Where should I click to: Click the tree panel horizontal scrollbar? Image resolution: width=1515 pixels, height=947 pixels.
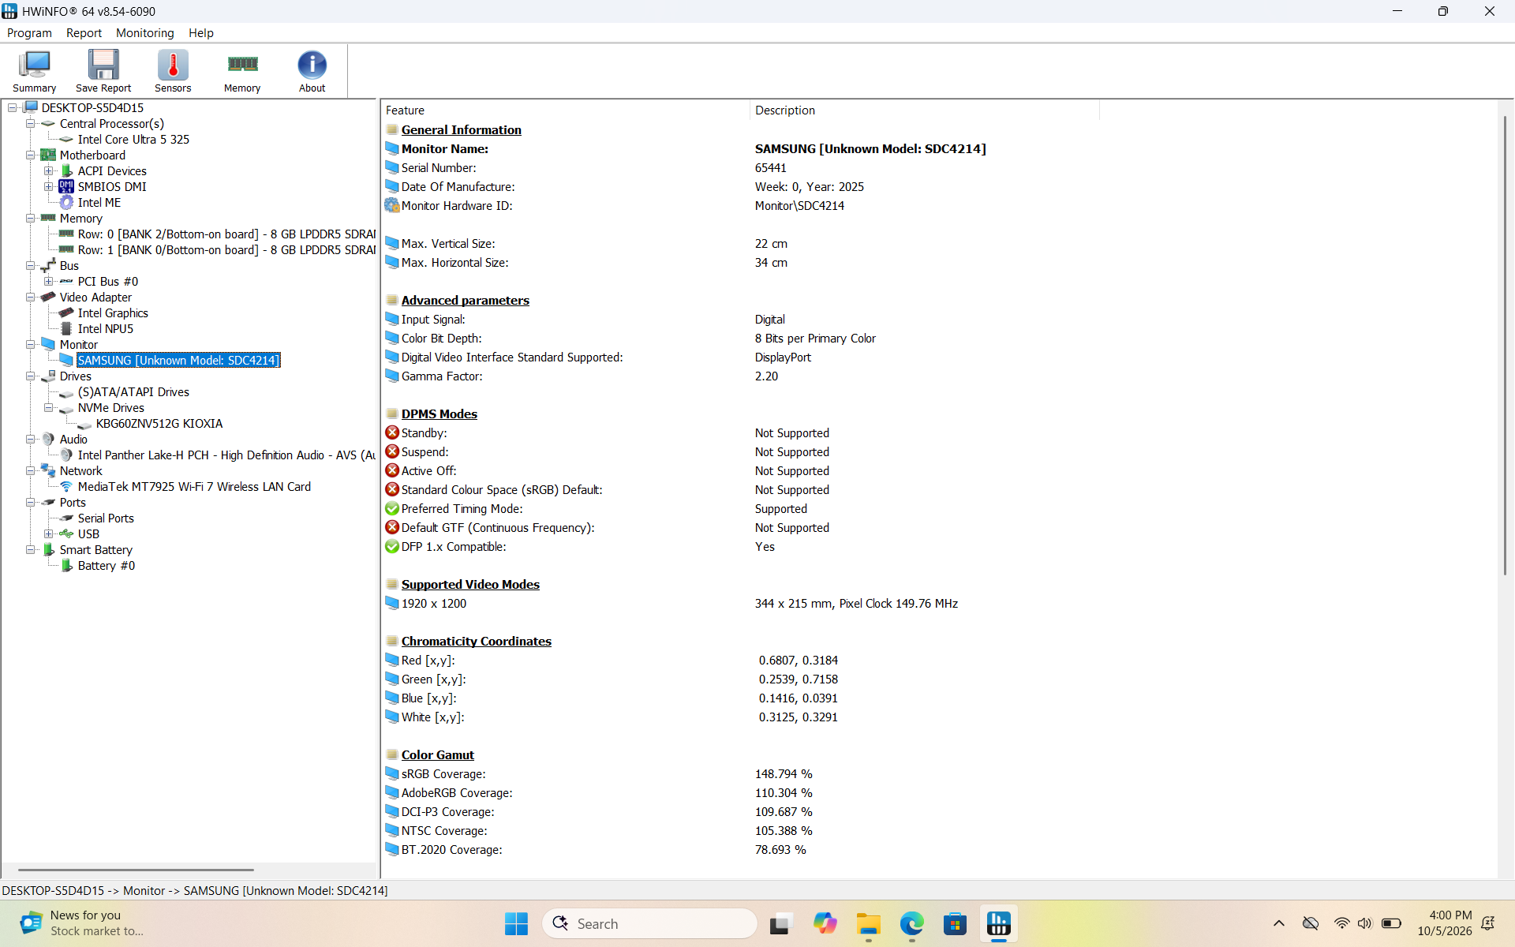click(x=136, y=870)
